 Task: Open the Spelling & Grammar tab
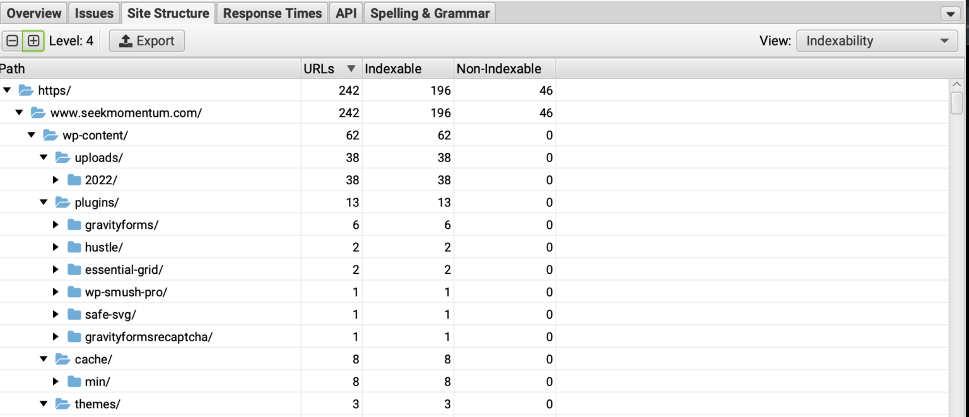coord(429,12)
